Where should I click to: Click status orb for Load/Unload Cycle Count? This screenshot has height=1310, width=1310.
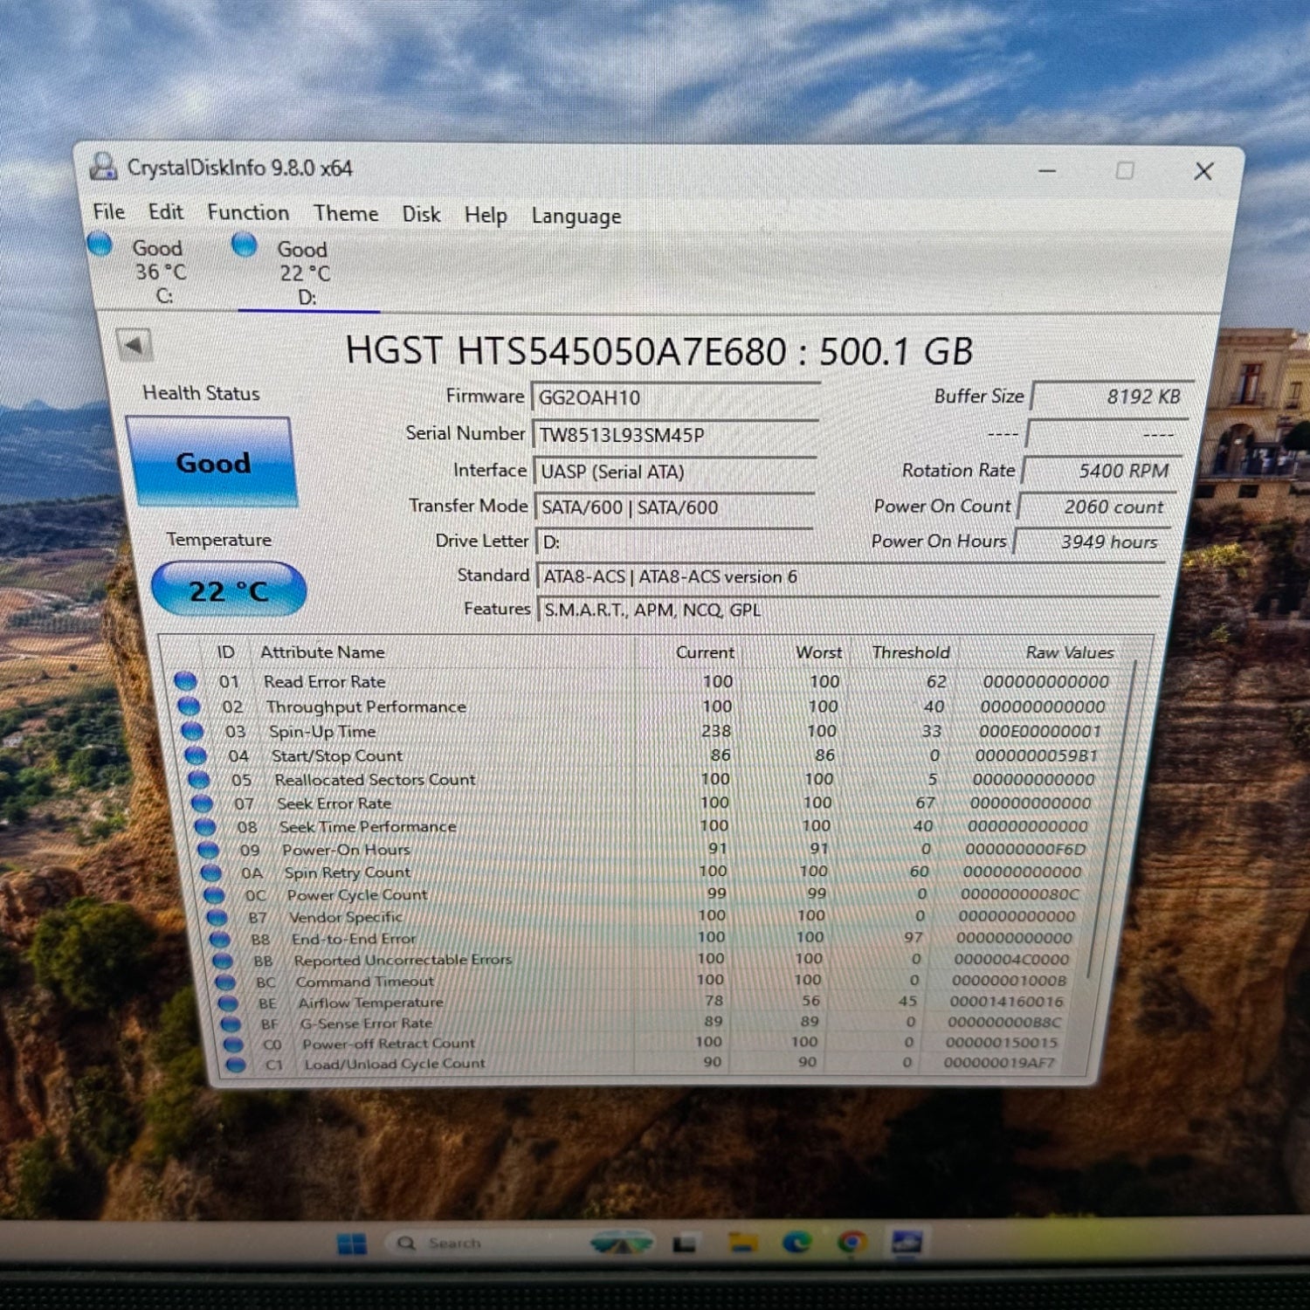pyautogui.click(x=236, y=1064)
